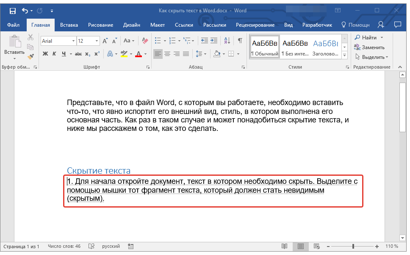The image size is (410, 255).
Task: Open the Change Case Aa dropdown
Action: [x=129, y=41]
